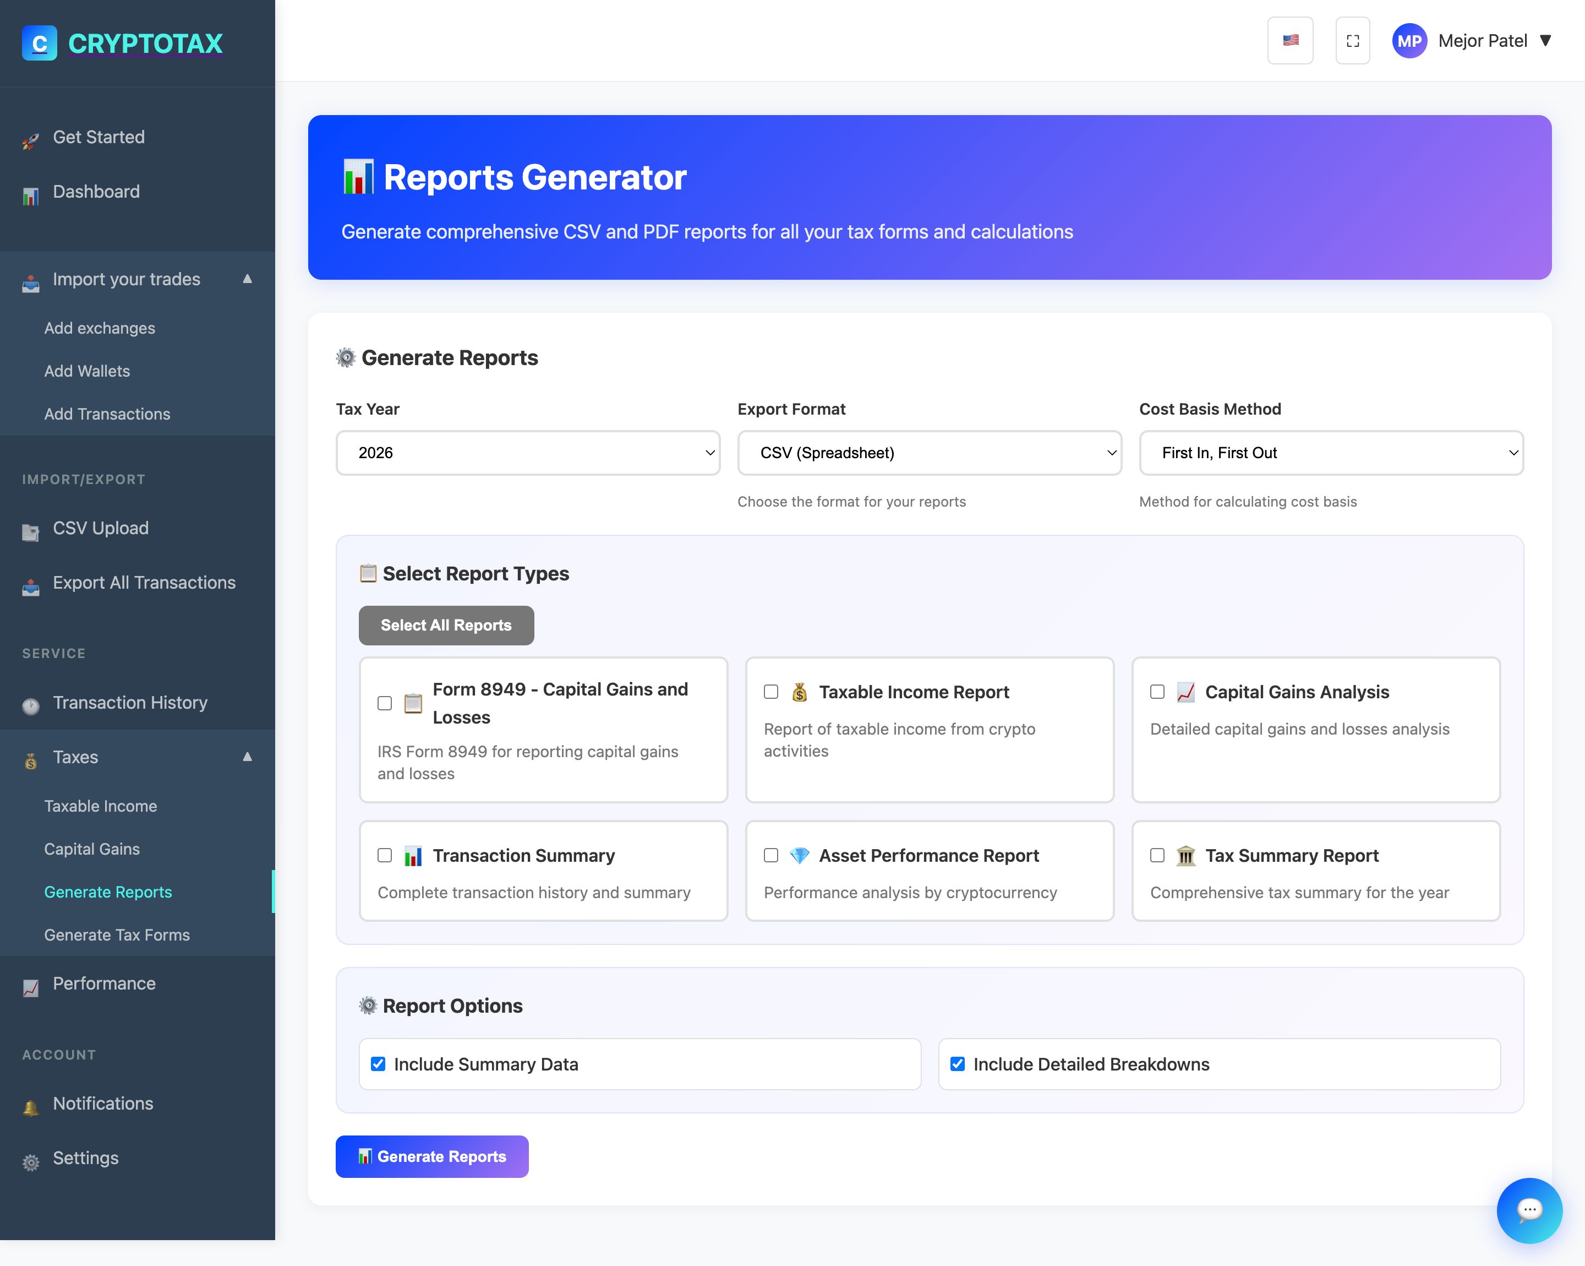Screen dimensions: 1585x1266
Task: Open the US flag language selector
Action: [x=1290, y=40]
